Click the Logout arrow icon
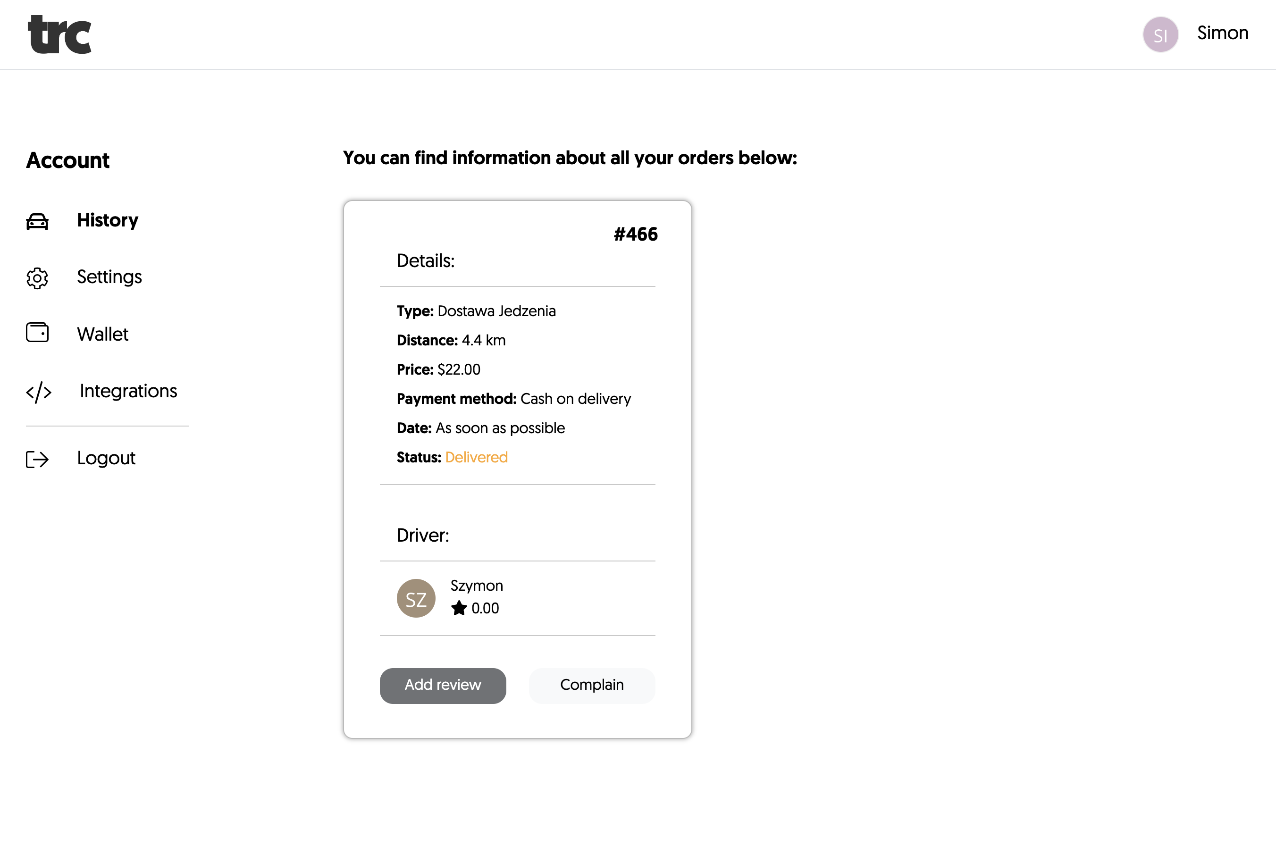 pyautogui.click(x=37, y=459)
